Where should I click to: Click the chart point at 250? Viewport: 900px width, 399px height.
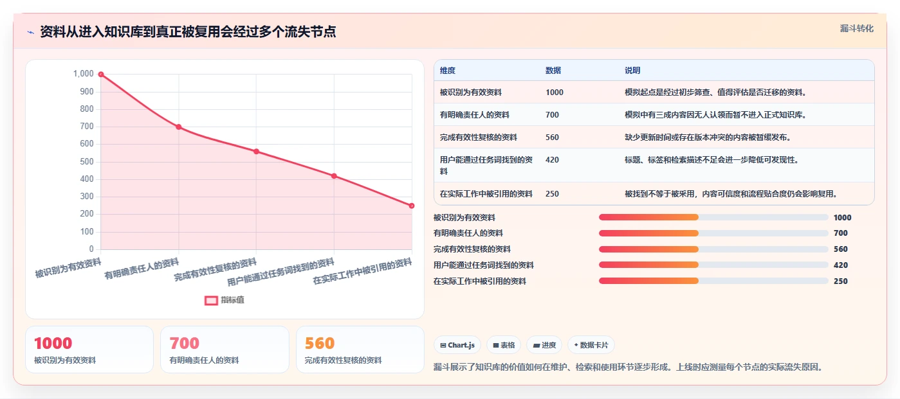coord(412,206)
